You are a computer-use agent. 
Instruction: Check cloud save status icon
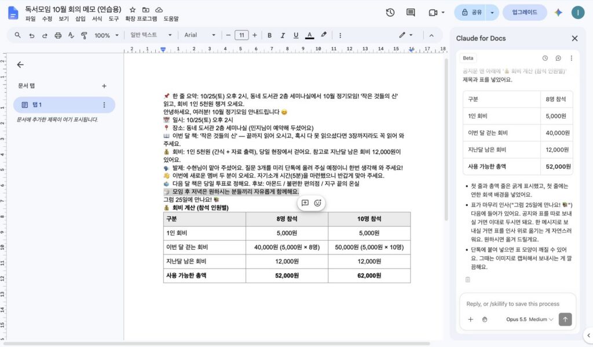159,10
